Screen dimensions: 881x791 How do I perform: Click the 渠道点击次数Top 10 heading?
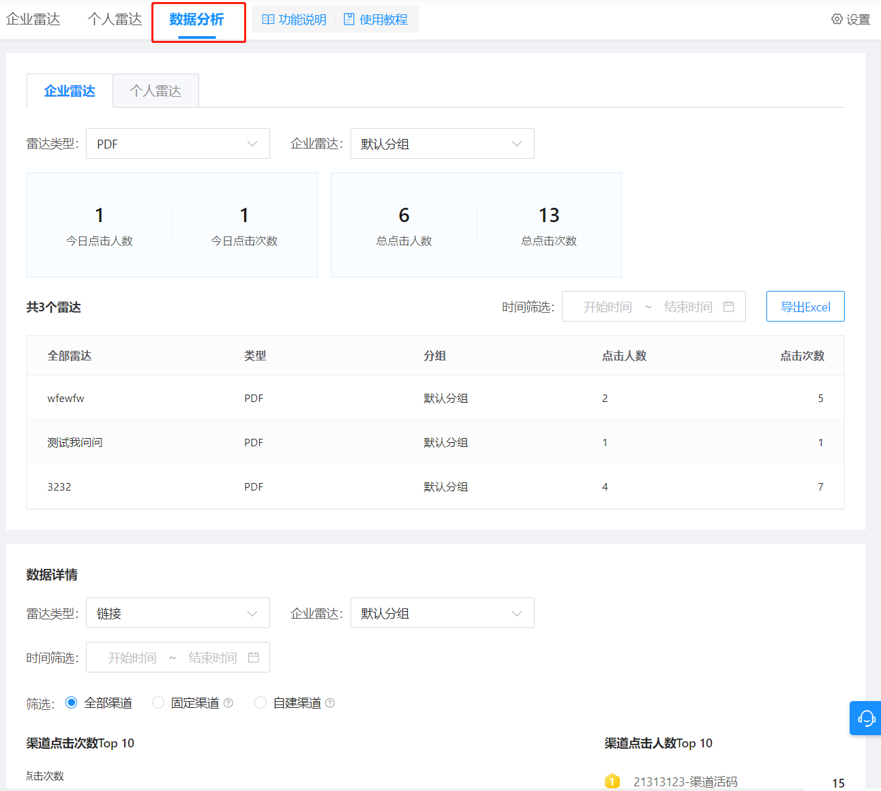80,743
